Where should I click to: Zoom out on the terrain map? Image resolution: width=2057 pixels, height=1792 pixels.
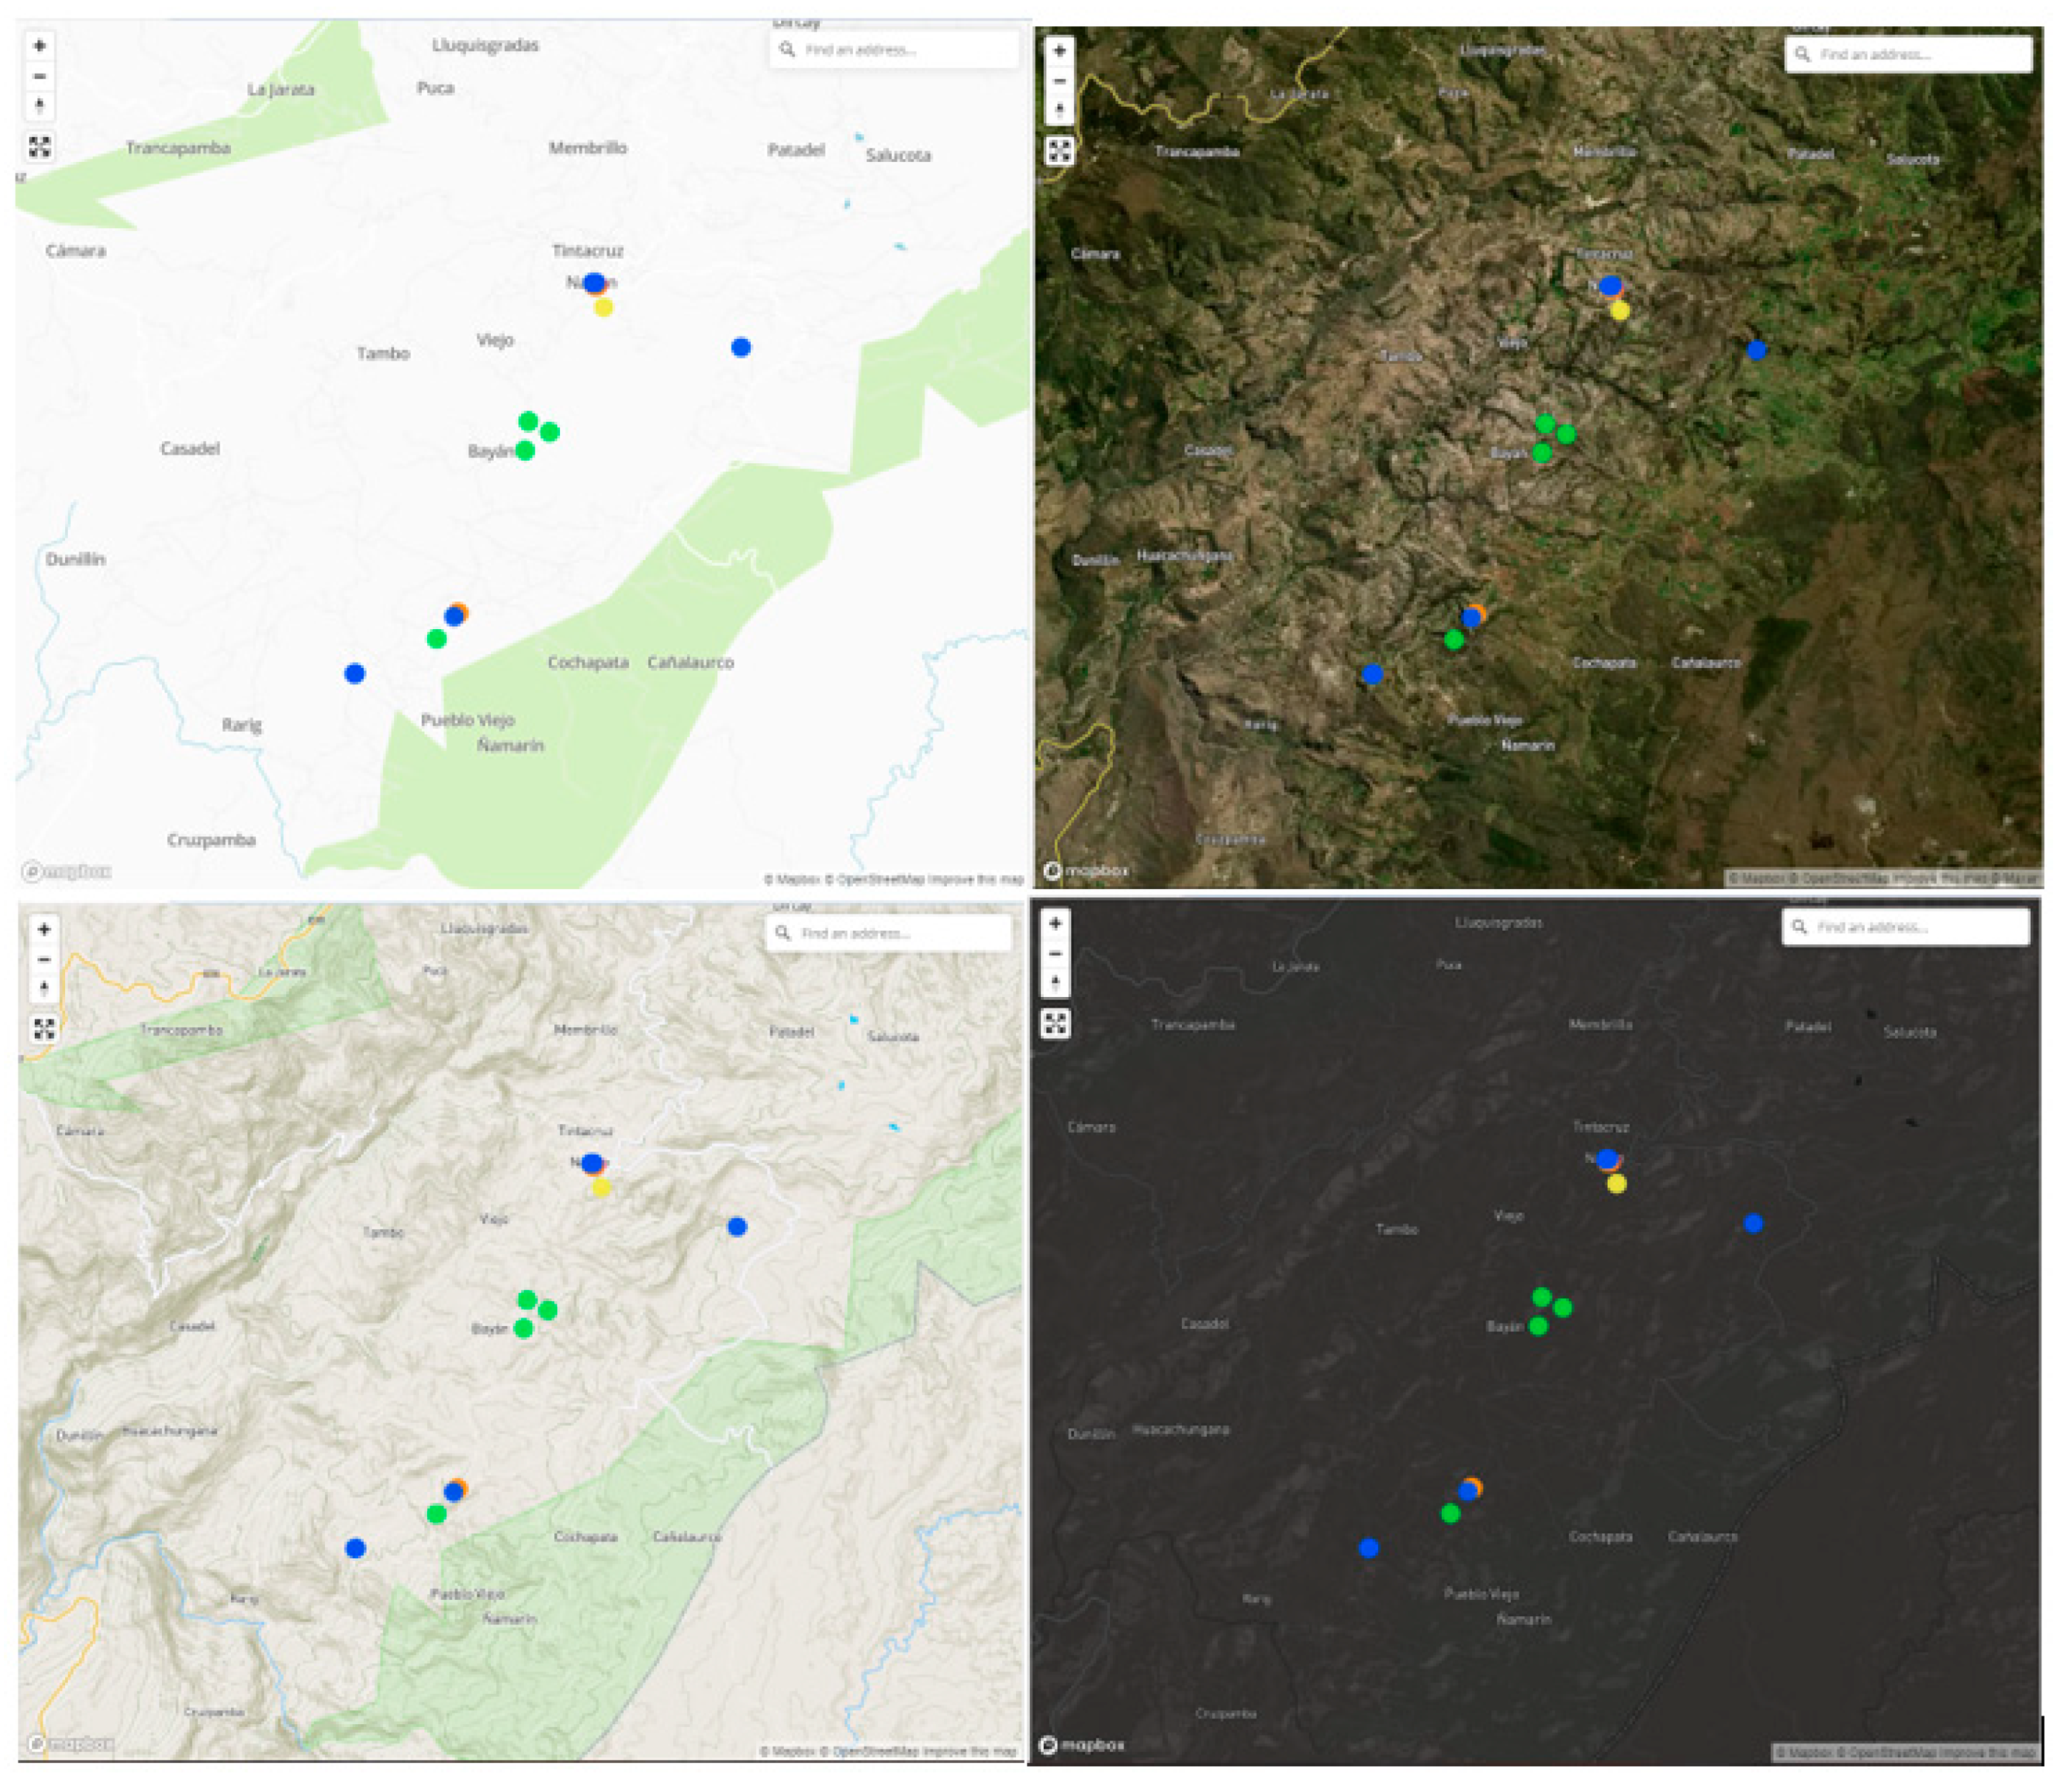click(x=43, y=959)
